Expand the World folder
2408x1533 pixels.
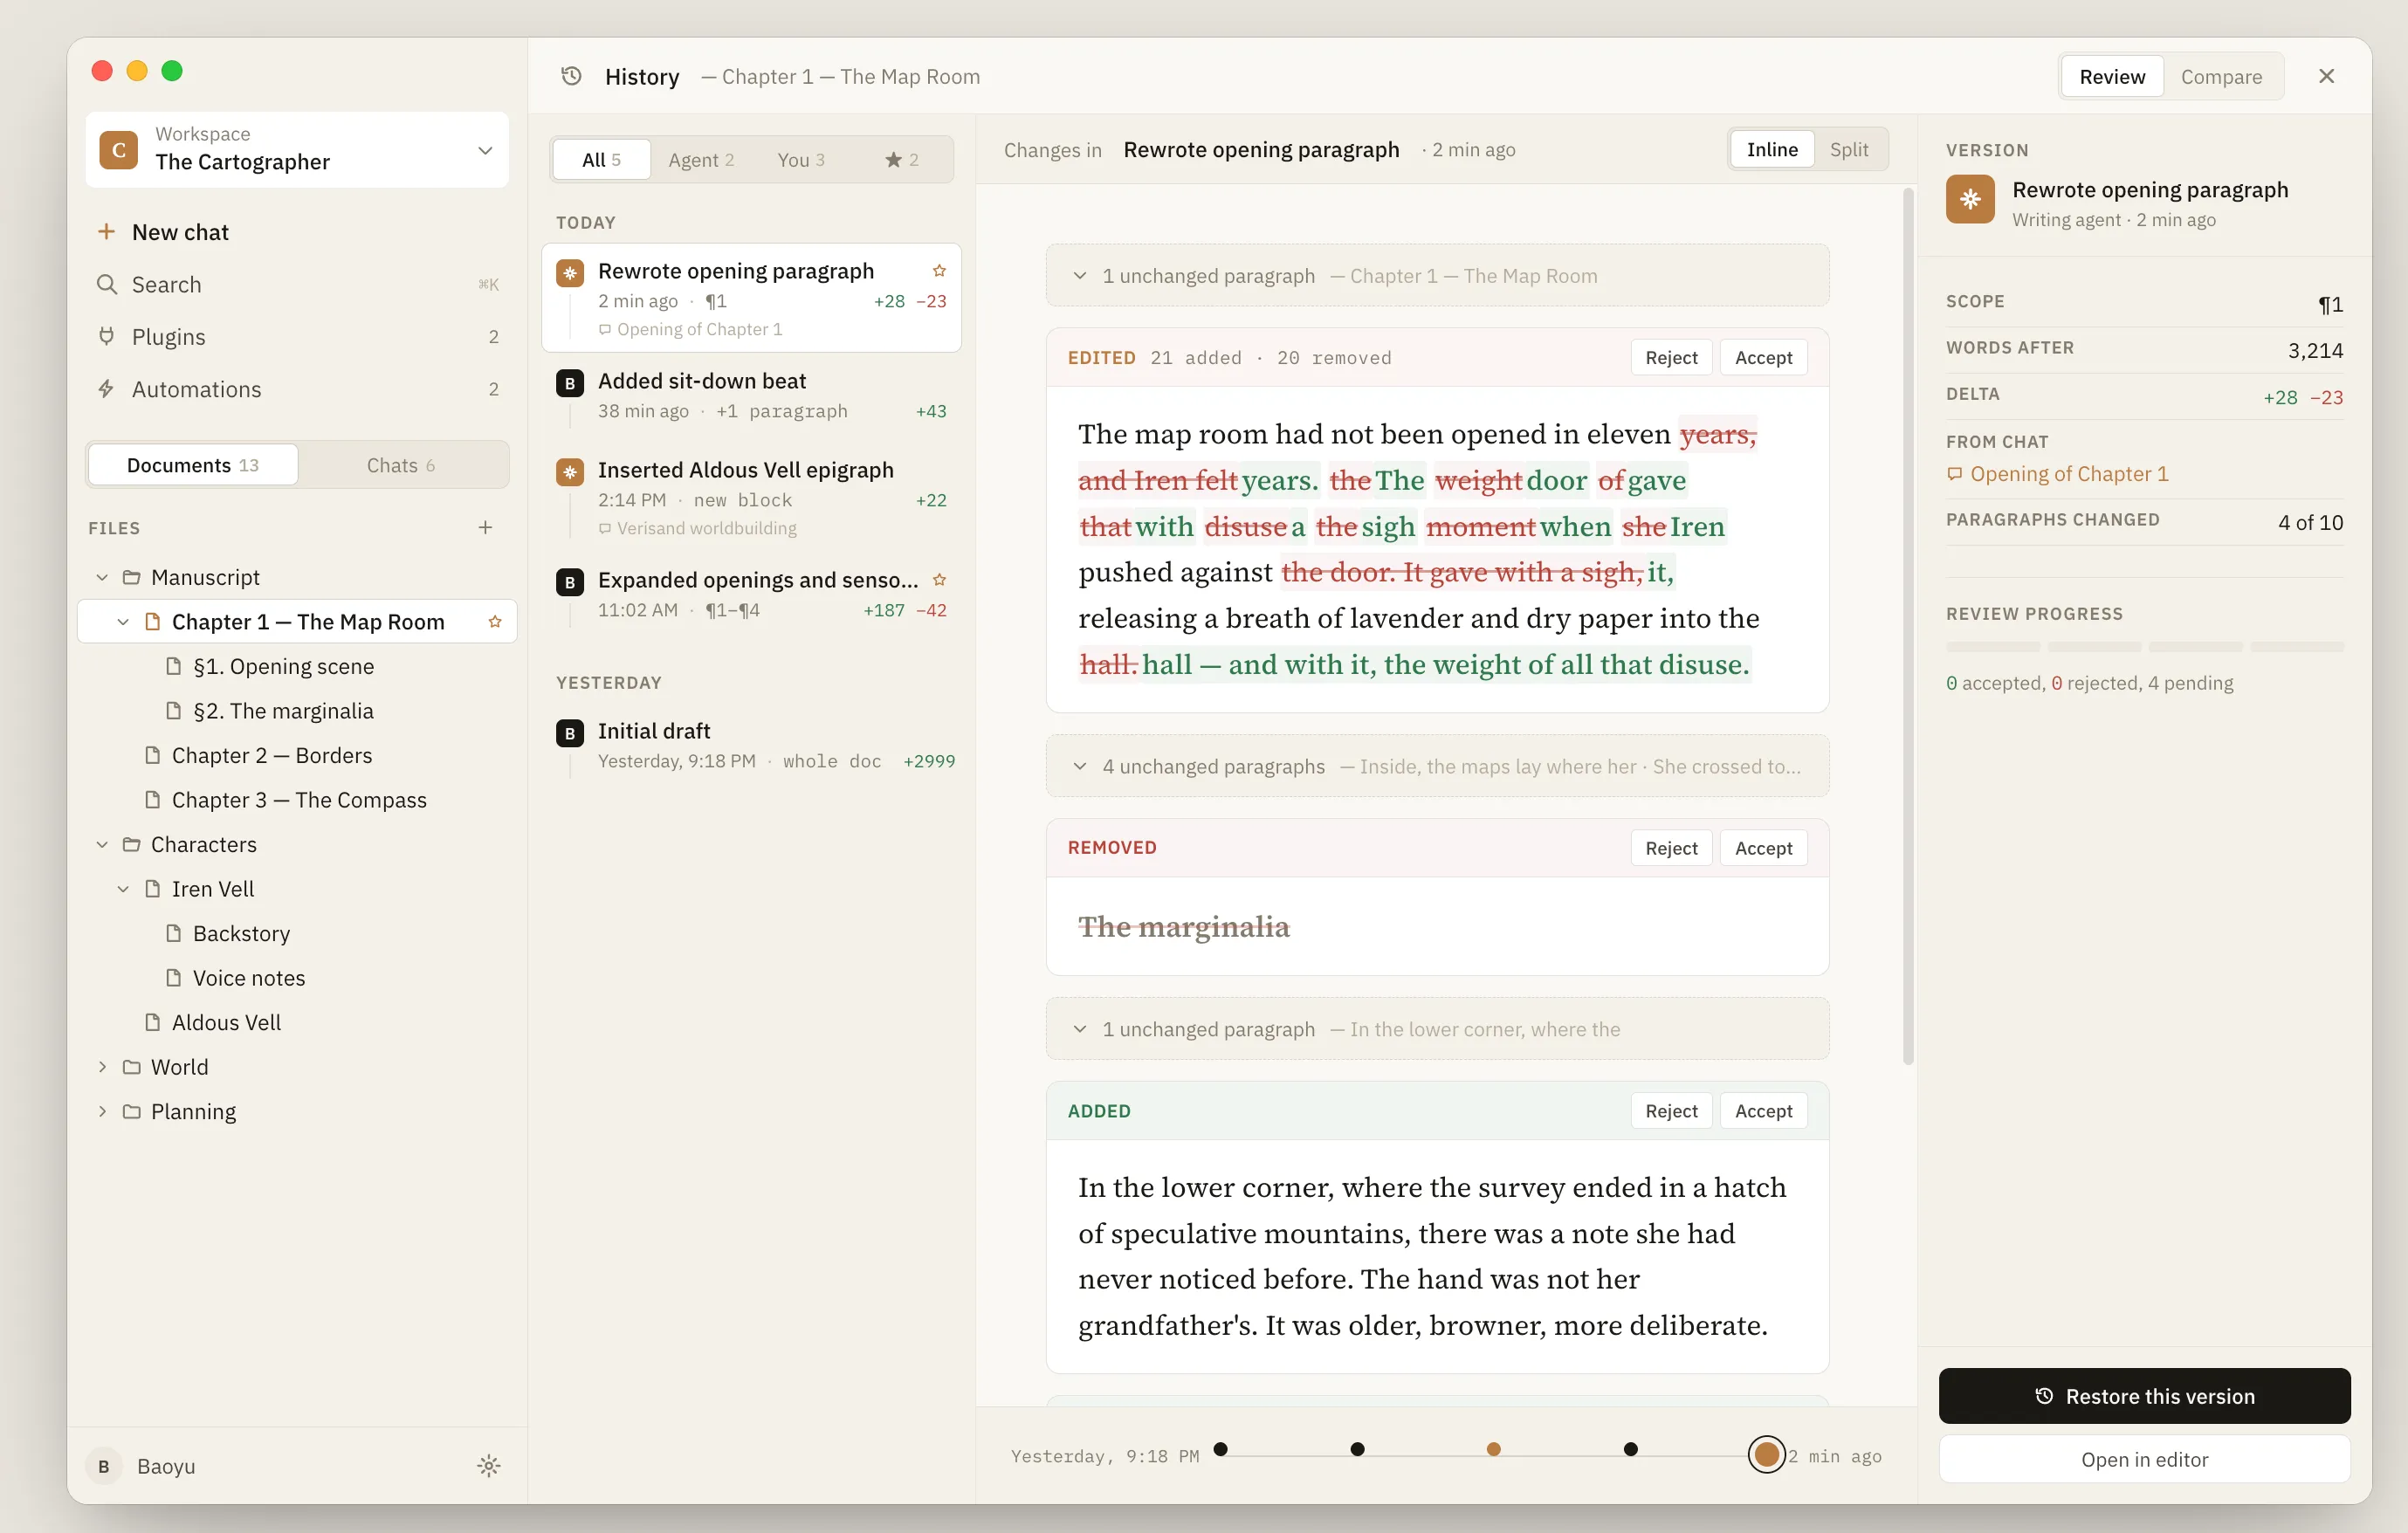tap(102, 1067)
